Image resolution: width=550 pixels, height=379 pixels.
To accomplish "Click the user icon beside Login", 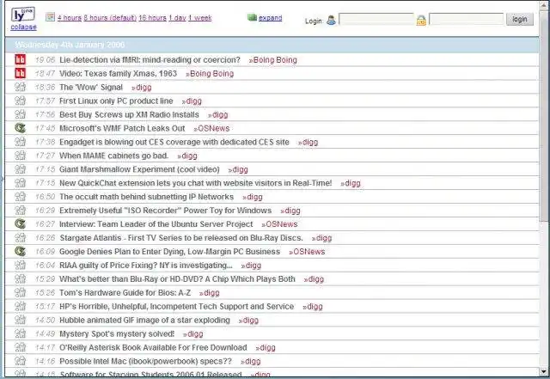I will point(331,21).
